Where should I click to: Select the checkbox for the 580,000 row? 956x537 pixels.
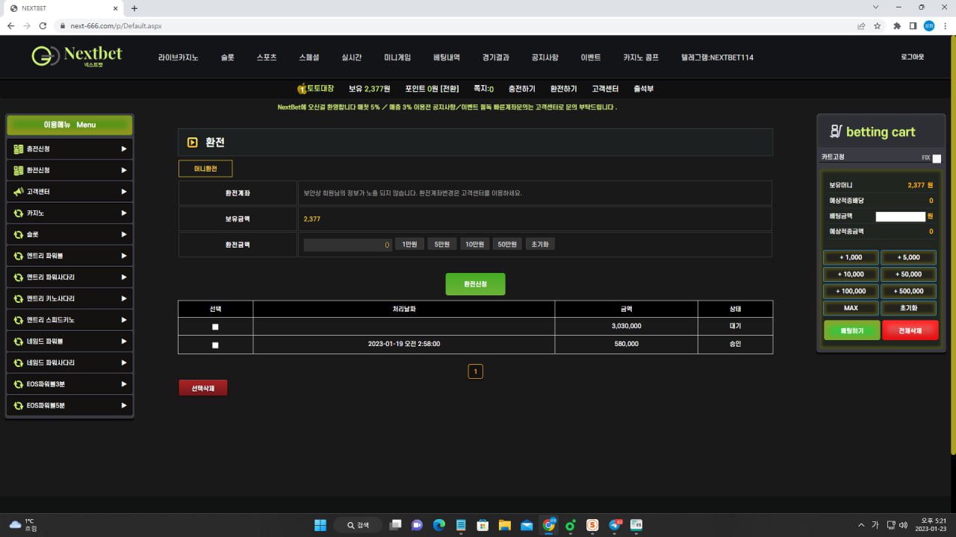[x=215, y=345]
